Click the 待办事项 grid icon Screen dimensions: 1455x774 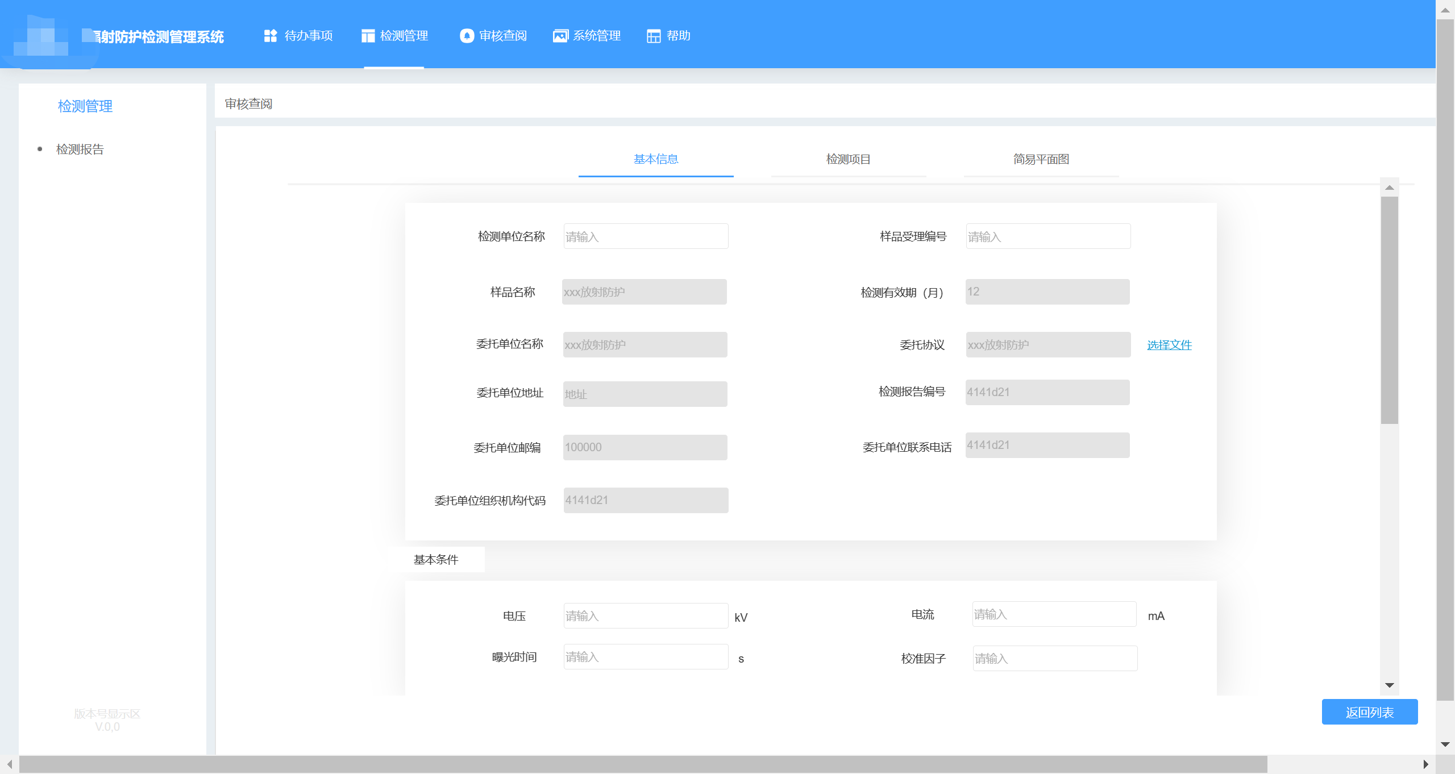271,36
